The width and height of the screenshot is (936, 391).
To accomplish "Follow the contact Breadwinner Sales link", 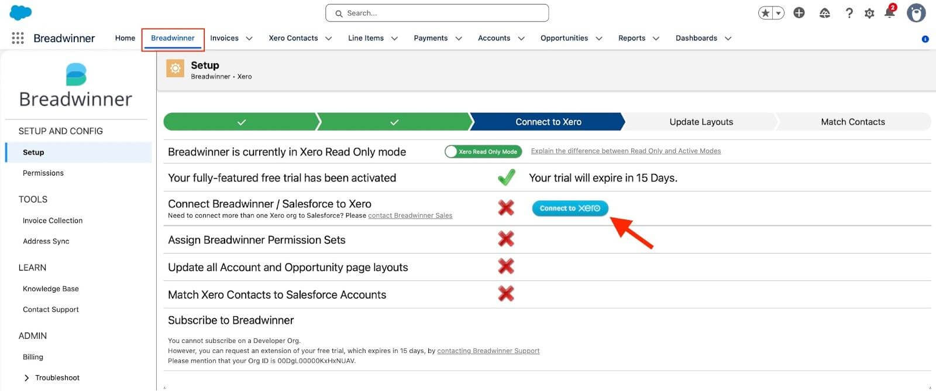I will pyautogui.click(x=410, y=215).
